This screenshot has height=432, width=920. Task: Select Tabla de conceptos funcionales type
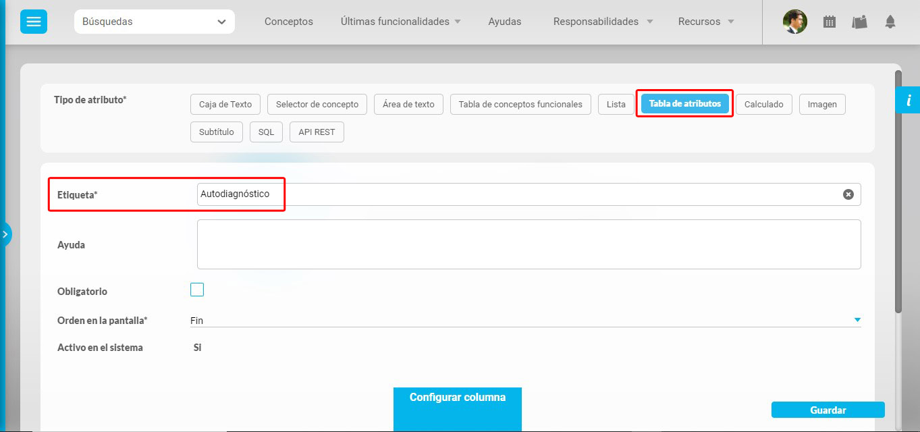(520, 105)
